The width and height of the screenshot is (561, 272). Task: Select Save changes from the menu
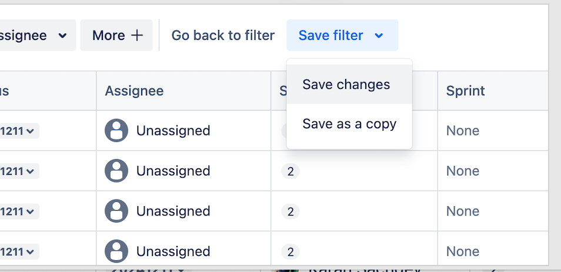pyautogui.click(x=346, y=85)
